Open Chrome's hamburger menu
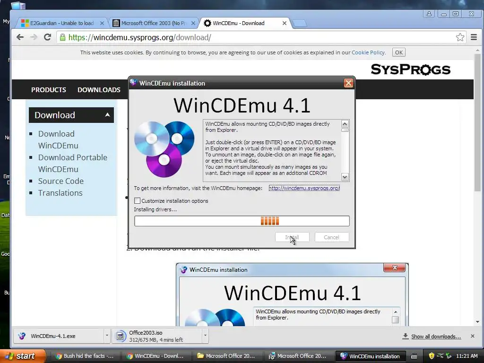Viewport: 484px width, 363px height. (x=474, y=37)
